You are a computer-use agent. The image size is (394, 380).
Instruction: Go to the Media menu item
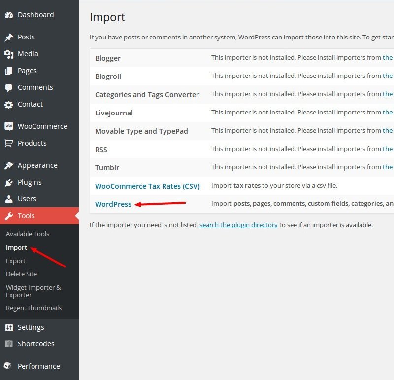coord(28,54)
